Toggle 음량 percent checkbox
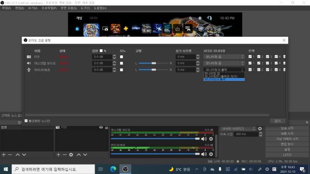 tap(101, 51)
